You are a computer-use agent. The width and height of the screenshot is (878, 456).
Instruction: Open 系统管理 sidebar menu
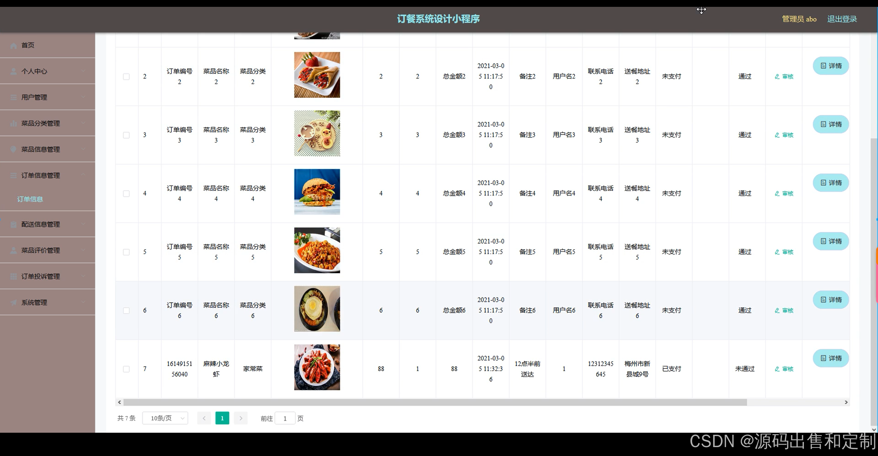[47, 302]
